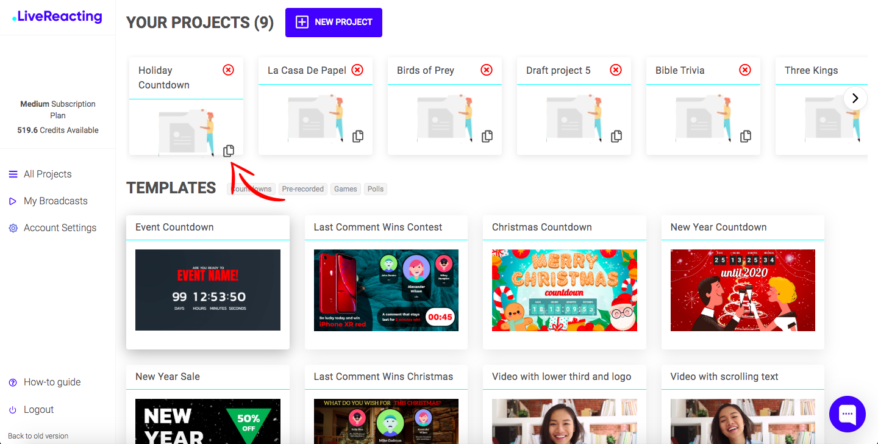Open the How-to guide
The image size is (878, 444).
[52, 382]
